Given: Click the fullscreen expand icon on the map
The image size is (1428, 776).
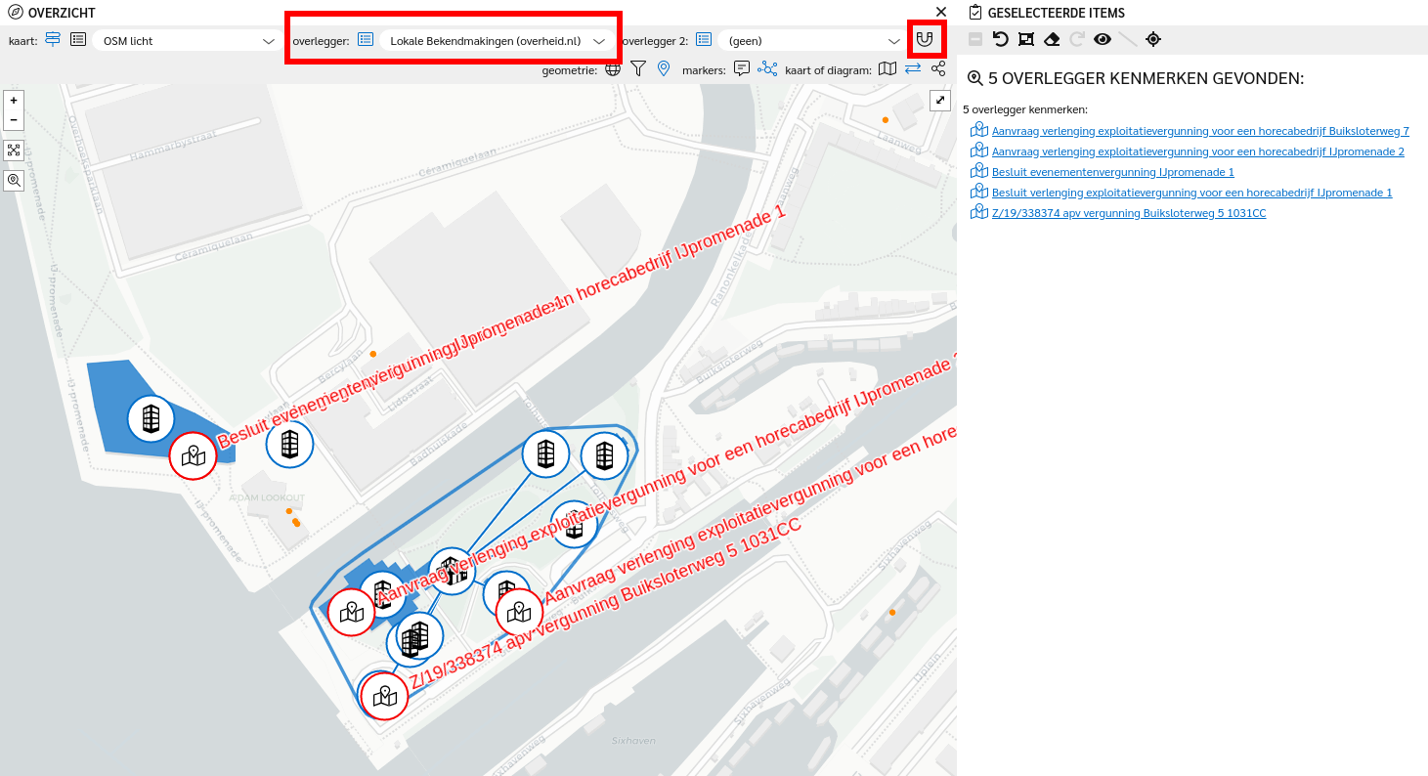Looking at the screenshot, I should click(x=940, y=100).
